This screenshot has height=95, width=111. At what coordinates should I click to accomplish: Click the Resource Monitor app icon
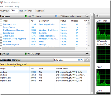point(2,2)
